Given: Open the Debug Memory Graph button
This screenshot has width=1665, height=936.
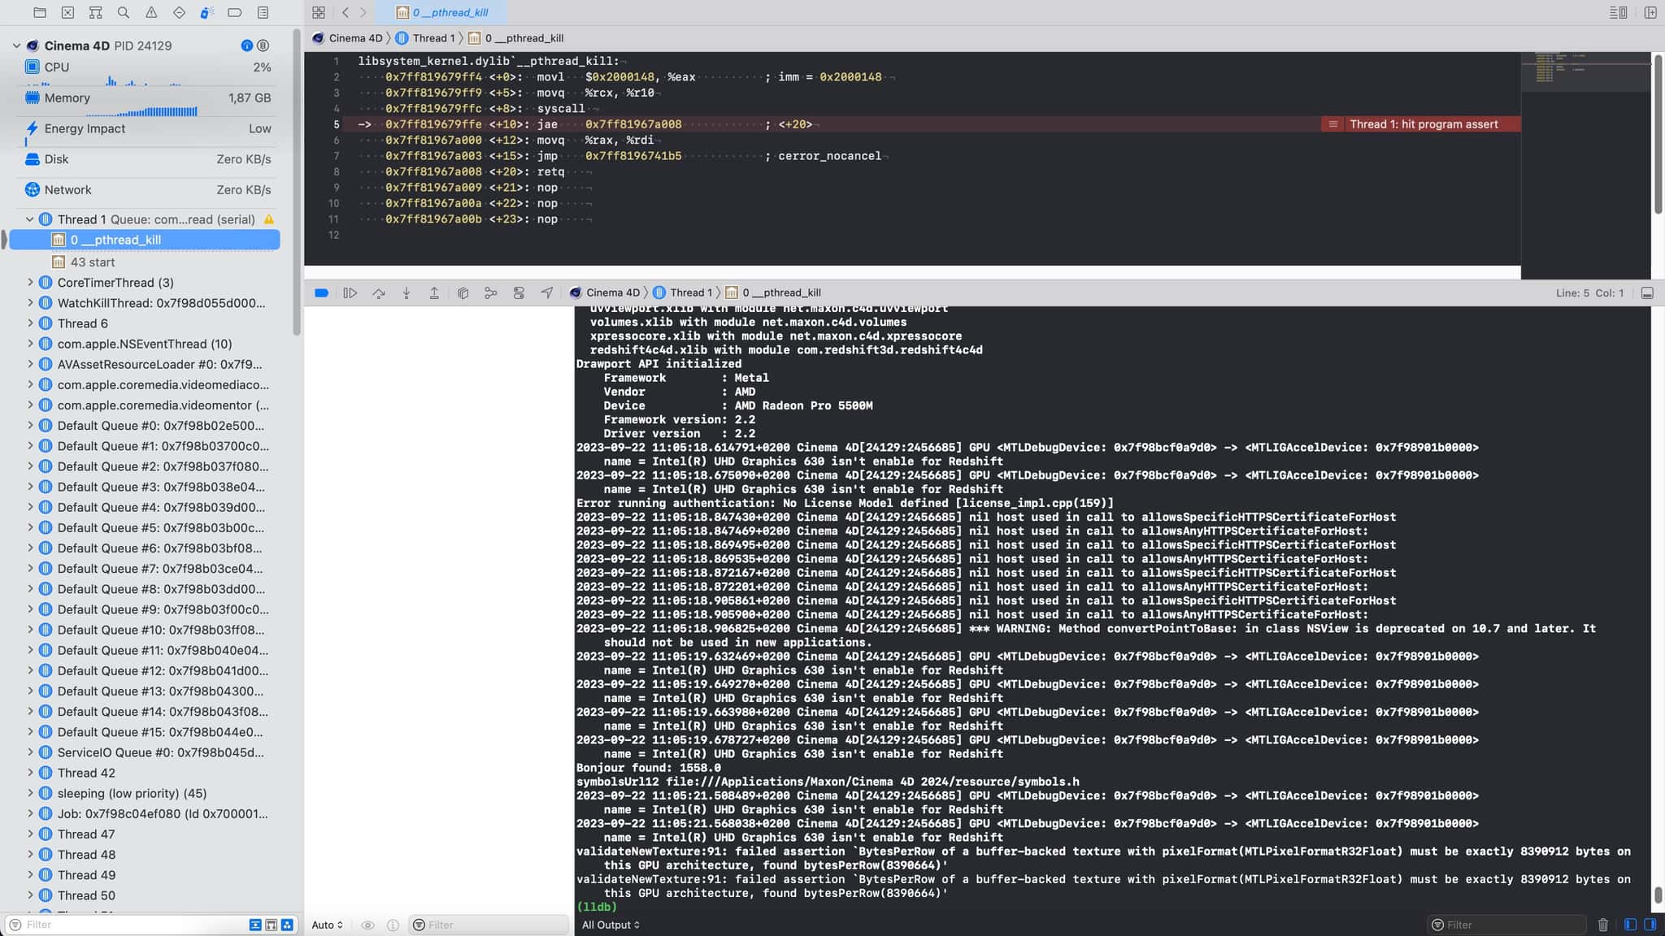Looking at the screenshot, I should click(490, 292).
